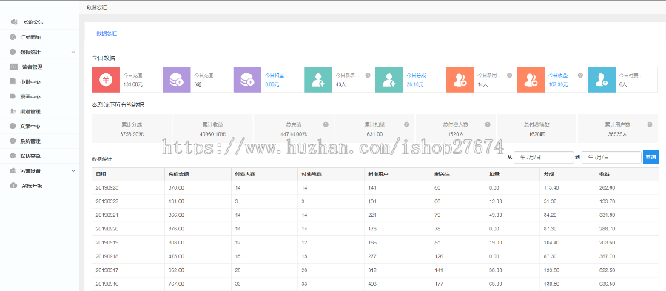Click the orange heart-users icon beside 107.90元
The height and width of the screenshot is (291, 666).
(x=531, y=79)
